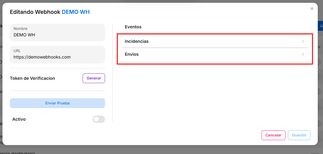Click the https://demowebhooks.com URL value
Image resolution: width=323 pixels, height=154 pixels.
tap(42, 57)
